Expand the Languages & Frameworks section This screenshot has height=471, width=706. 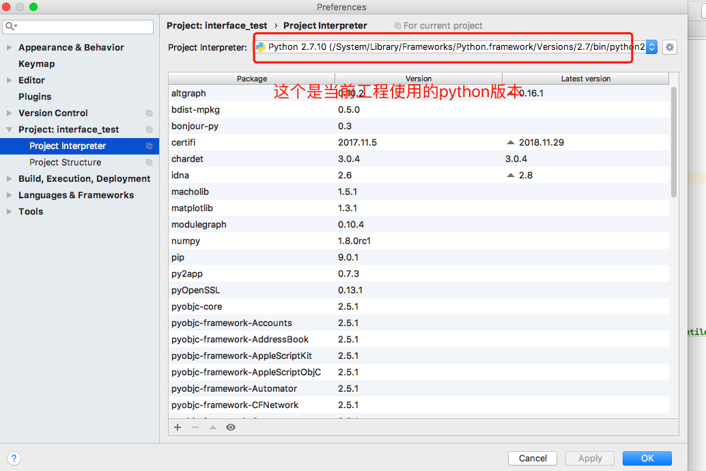[x=8, y=195]
